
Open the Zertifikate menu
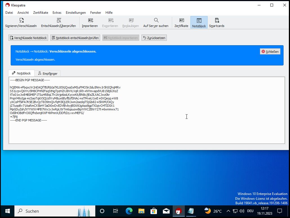(x=41, y=13)
